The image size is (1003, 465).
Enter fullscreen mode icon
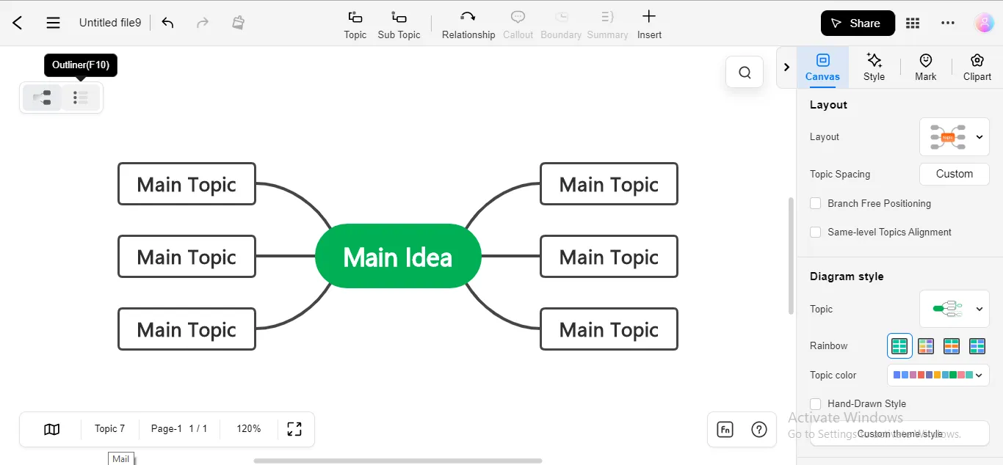coord(294,429)
